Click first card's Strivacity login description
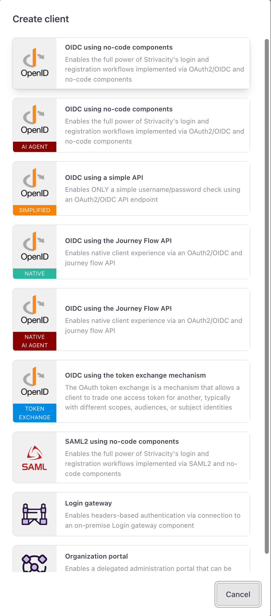 click(154, 69)
